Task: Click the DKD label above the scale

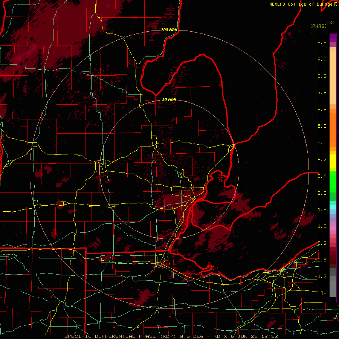Action: coord(331,23)
